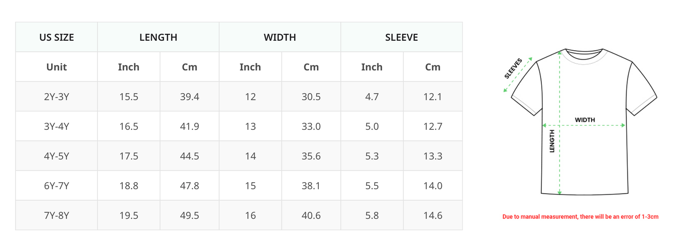Select the 7Y-8Y size row label

click(57, 215)
